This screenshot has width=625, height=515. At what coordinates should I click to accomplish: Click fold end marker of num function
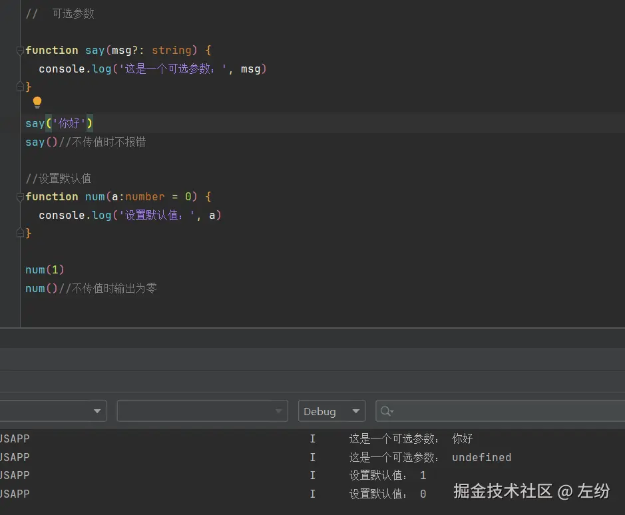20,232
